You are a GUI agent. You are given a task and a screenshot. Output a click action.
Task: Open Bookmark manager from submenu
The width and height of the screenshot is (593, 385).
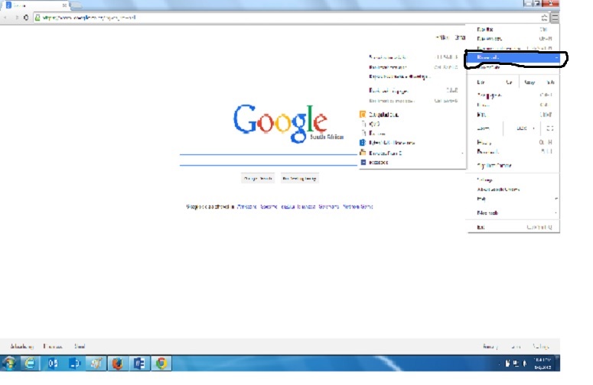(x=412, y=67)
